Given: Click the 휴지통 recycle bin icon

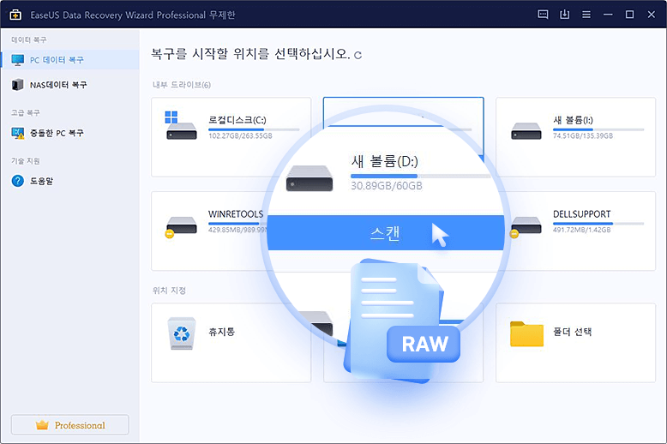Looking at the screenshot, I should 181,333.
